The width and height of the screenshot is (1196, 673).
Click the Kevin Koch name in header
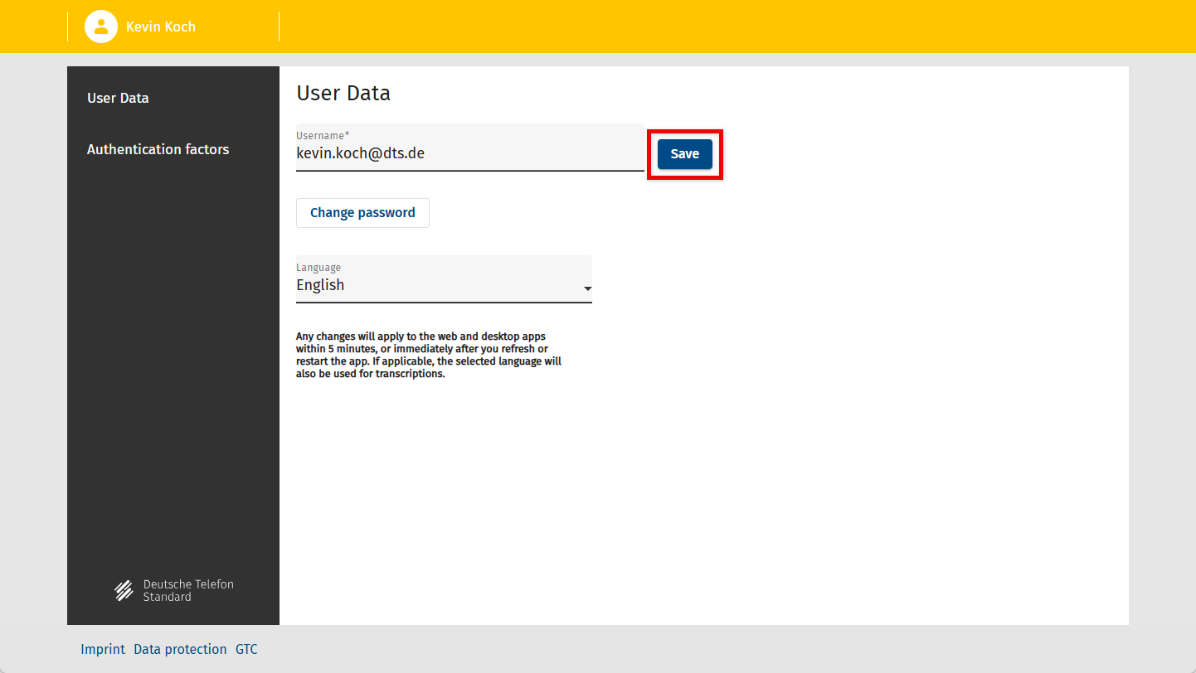pos(161,27)
